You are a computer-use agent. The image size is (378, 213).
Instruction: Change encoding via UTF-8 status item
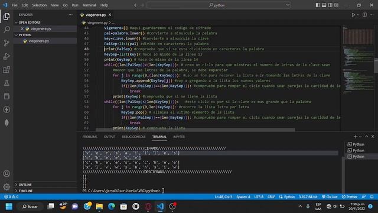tap(259, 197)
